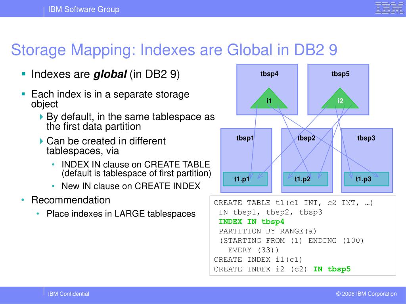This screenshot has width=406, height=304.
Task: Select the green i2 index triangle
Action: [x=340, y=99]
